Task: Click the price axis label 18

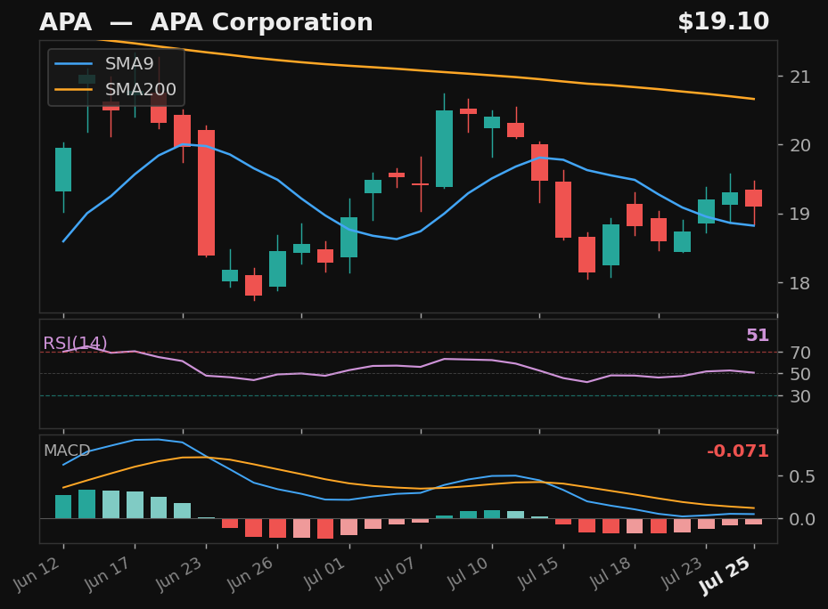Action: [800, 283]
